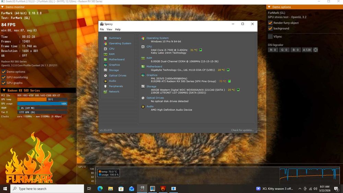The width and height of the screenshot is (343, 193).
Task: Open the View menu in Speccy
Action: pos(109,29)
